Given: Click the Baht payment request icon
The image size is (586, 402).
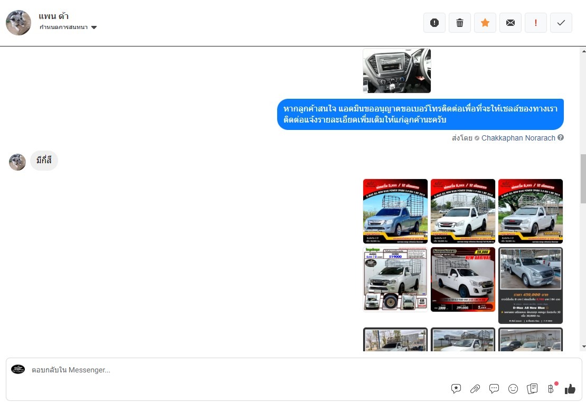Looking at the screenshot, I should coord(551,389).
